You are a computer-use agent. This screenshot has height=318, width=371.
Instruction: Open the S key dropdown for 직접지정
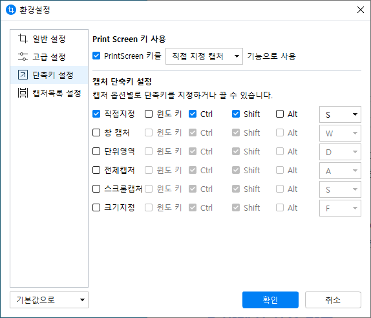[x=340, y=114]
